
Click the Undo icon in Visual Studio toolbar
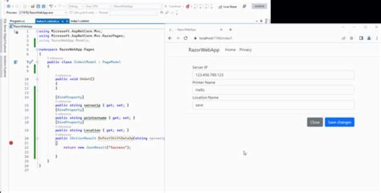pos(51,6)
